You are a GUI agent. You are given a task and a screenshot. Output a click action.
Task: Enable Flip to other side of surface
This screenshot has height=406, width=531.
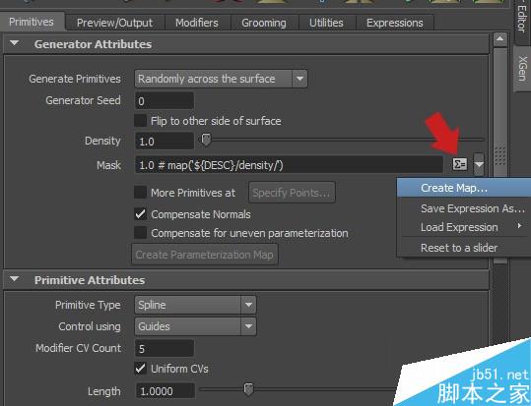(140, 121)
